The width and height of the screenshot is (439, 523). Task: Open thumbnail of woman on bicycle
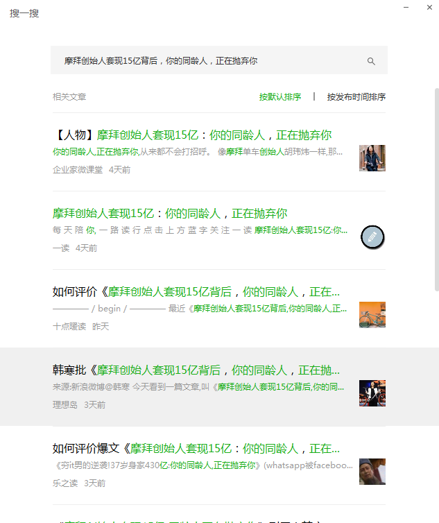pyautogui.click(x=372, y=158)
